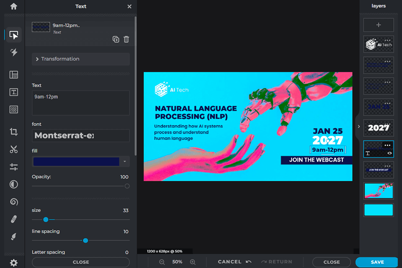
Task: Select the Draw brush tool
Action: click(13, 237)
